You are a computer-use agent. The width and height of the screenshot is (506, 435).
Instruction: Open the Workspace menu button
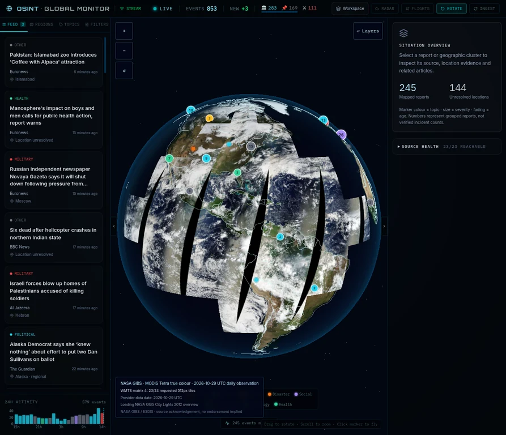pyautogui.click(x=350, y=8)
